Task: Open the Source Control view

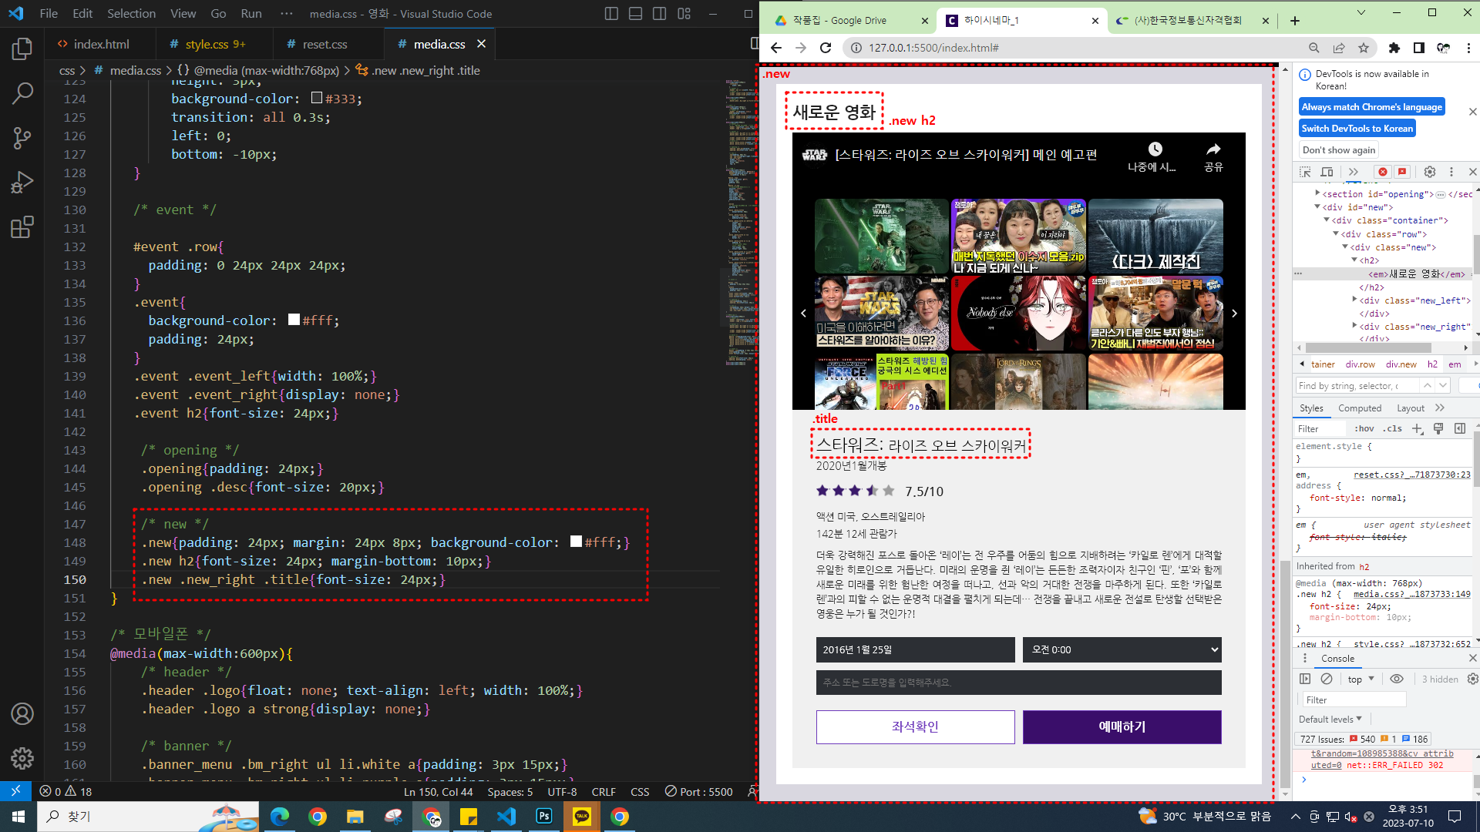Action: pos(22,138)
